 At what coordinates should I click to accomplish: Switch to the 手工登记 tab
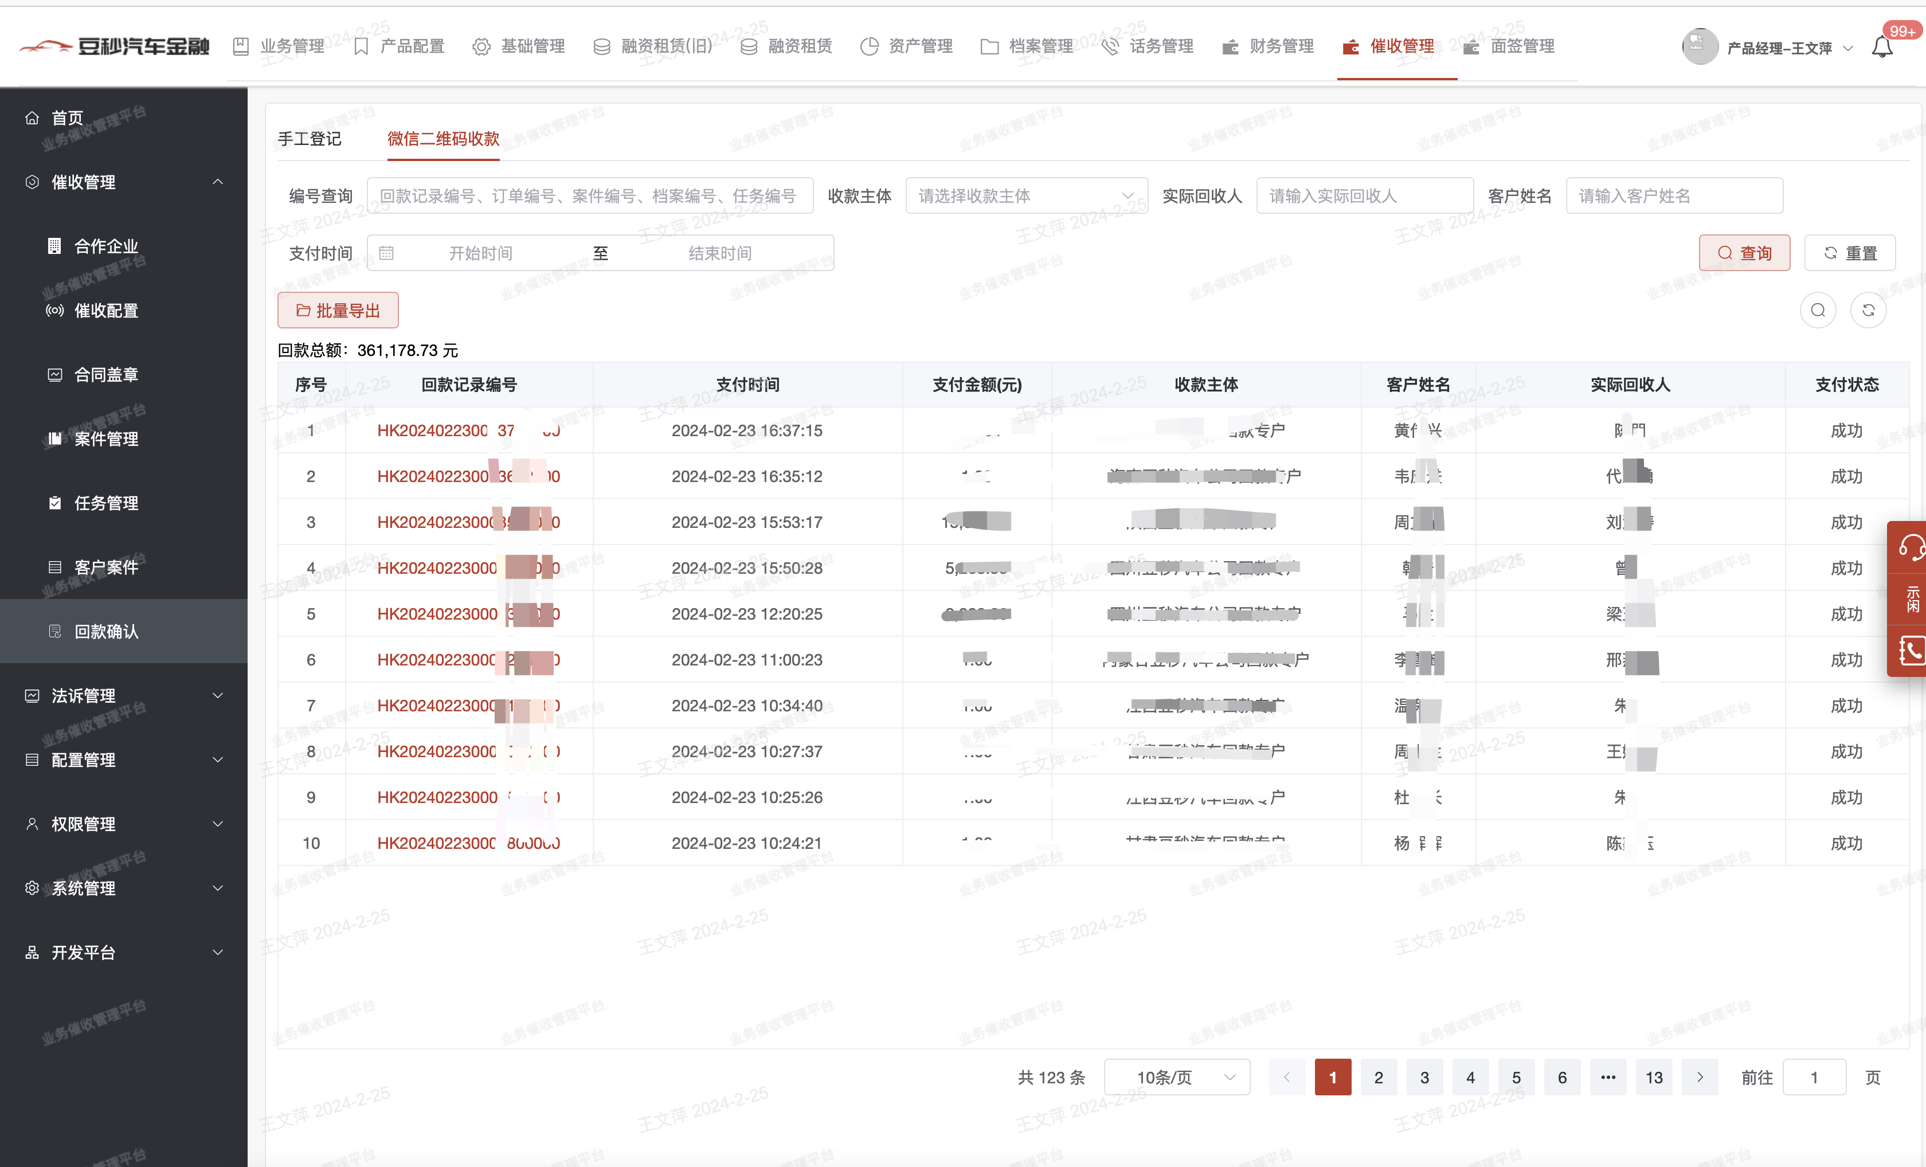coord(310,139)
